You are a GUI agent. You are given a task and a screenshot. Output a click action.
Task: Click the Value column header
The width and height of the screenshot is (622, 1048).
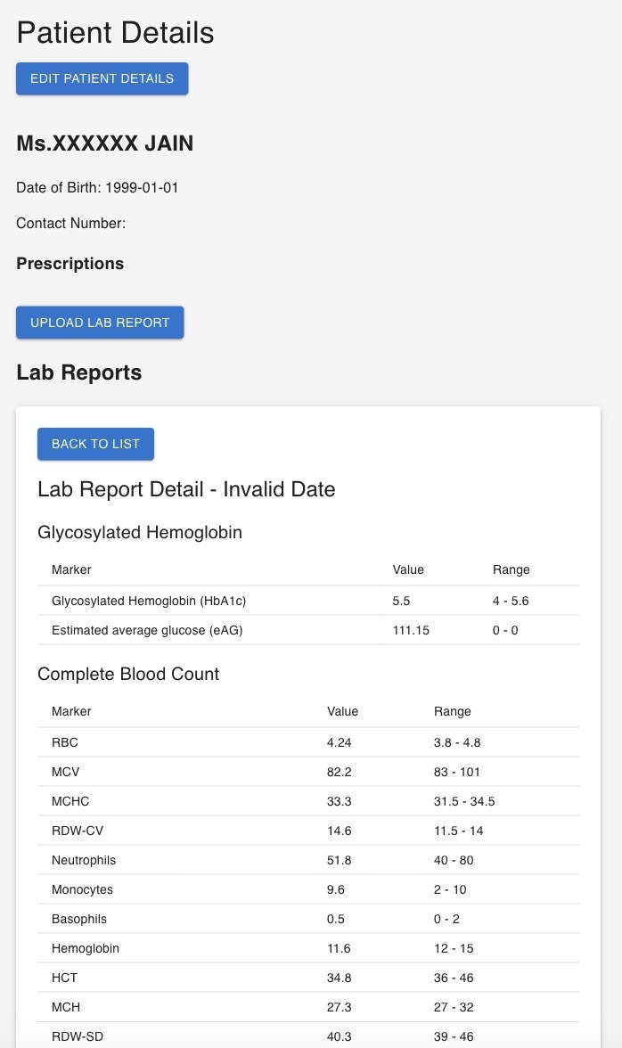[343, 711]
